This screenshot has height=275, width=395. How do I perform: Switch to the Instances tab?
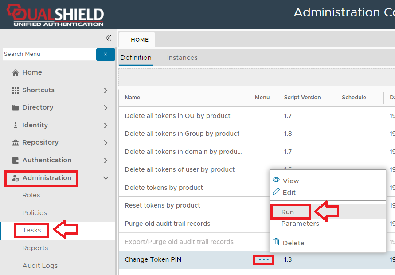click(x=182, y=58)
